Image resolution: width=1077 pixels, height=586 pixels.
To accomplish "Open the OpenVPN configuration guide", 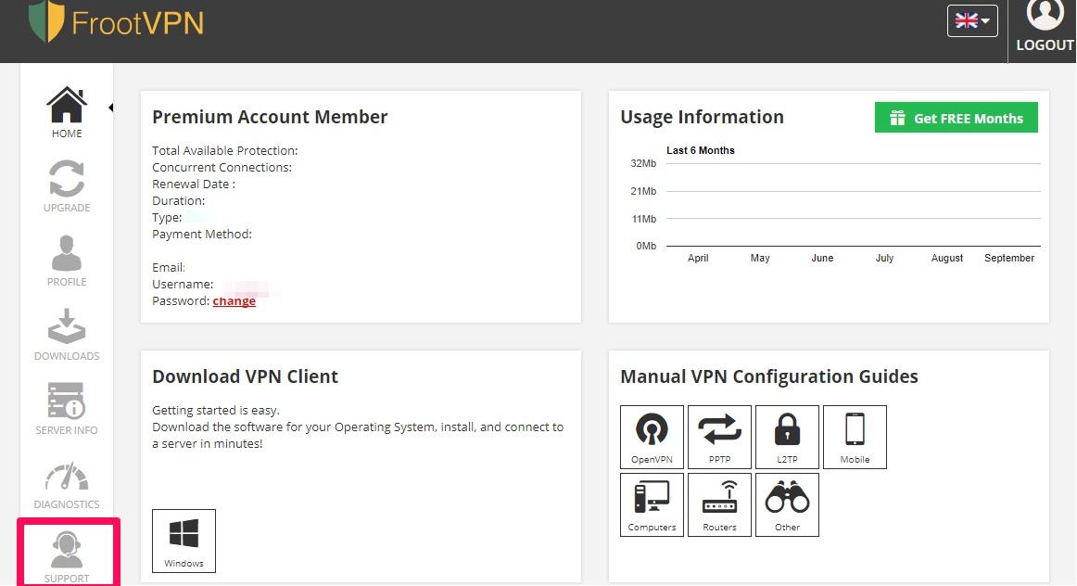I will click(652, 437).
